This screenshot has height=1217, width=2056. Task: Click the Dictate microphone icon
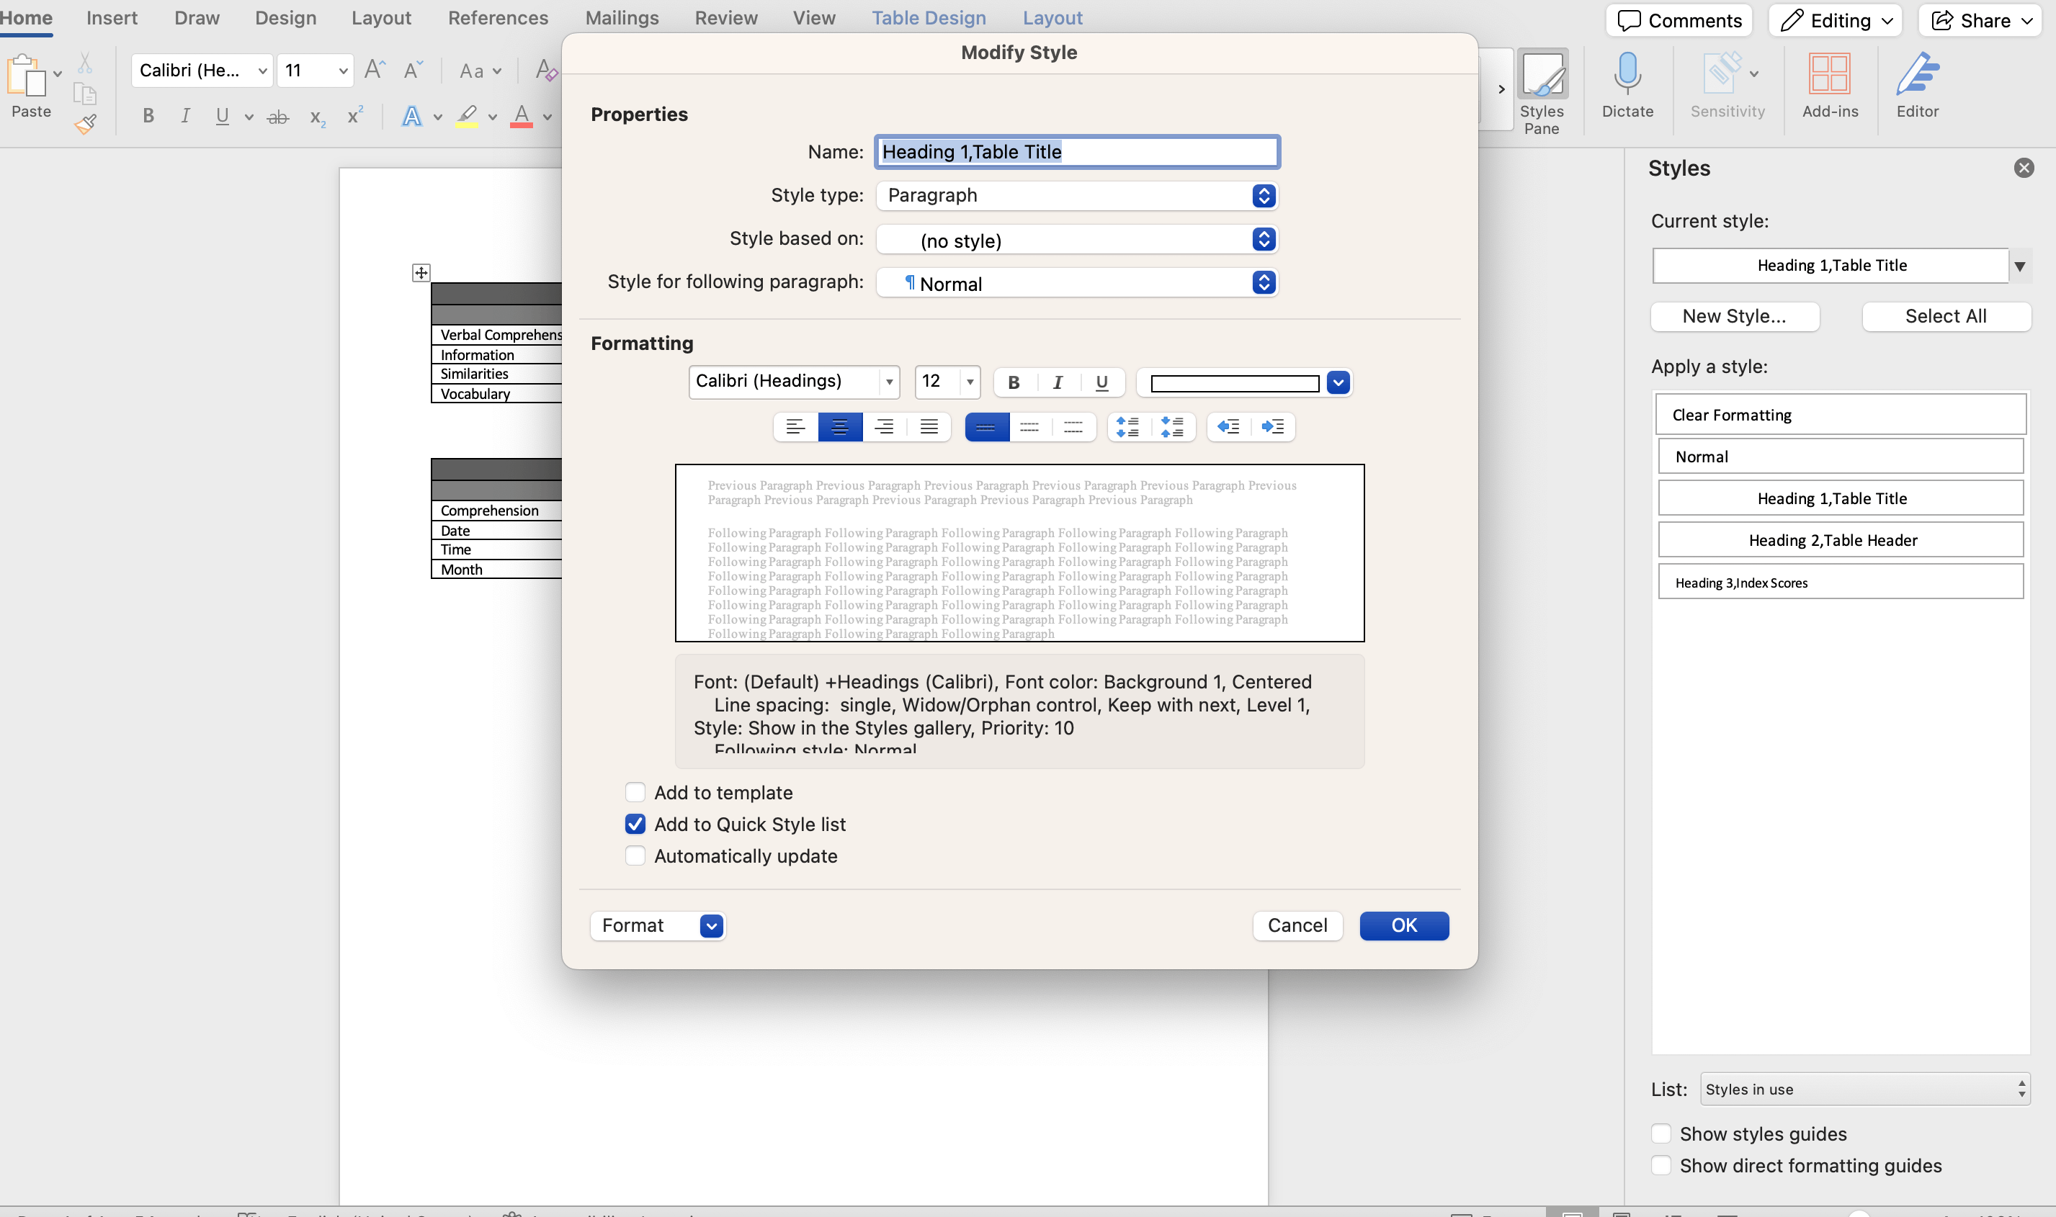1627,72
